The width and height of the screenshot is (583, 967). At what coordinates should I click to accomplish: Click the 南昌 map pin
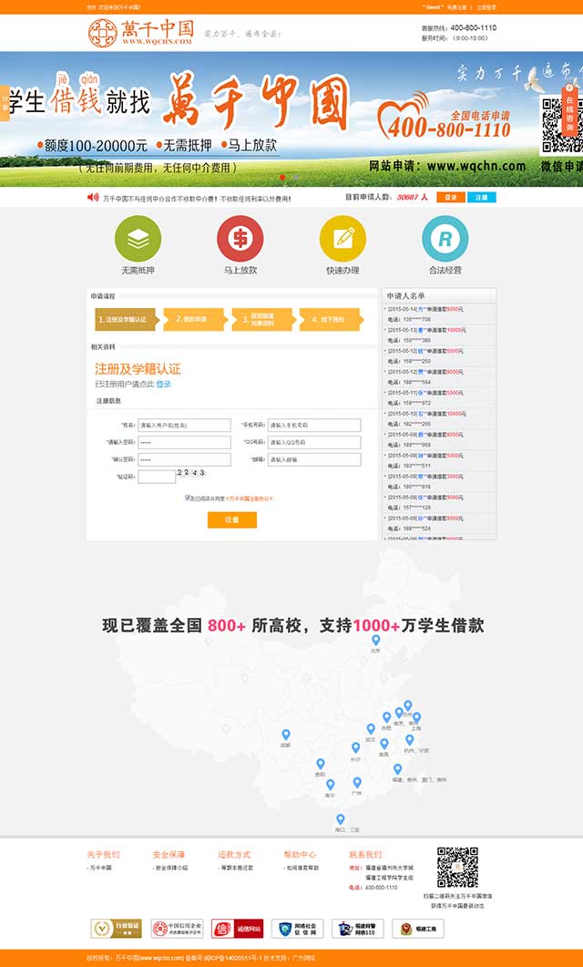click(384, 745)
